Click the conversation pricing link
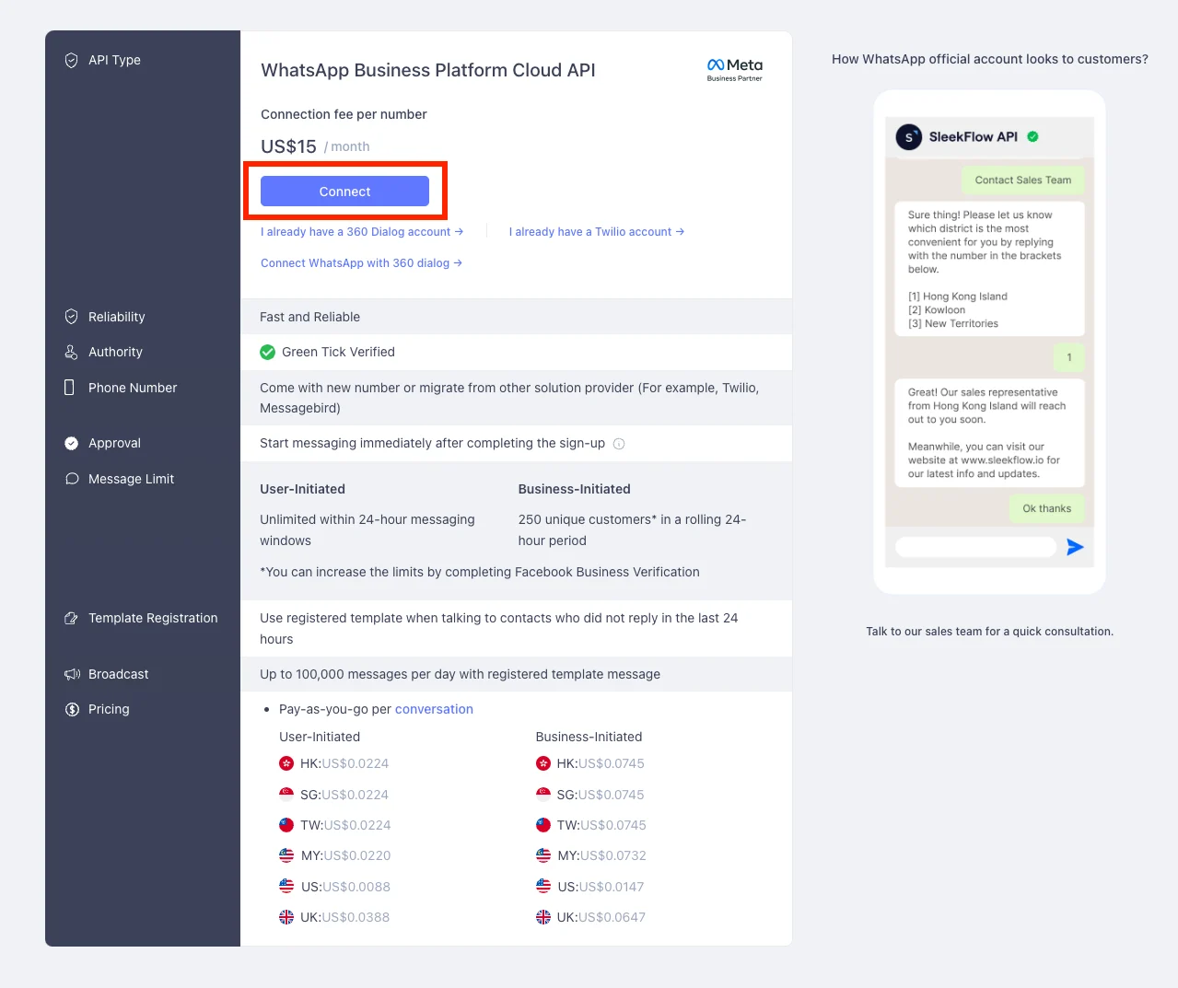The height and width of the screenshot is (988, 1178). pyautogui.click(x=434, y=709)
